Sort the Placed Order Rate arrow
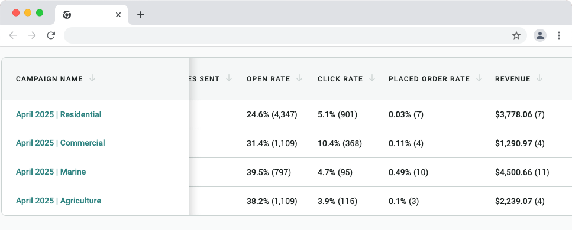Image resolution: width=572 pixels, height=230 pixels. (x=479, y=78)
